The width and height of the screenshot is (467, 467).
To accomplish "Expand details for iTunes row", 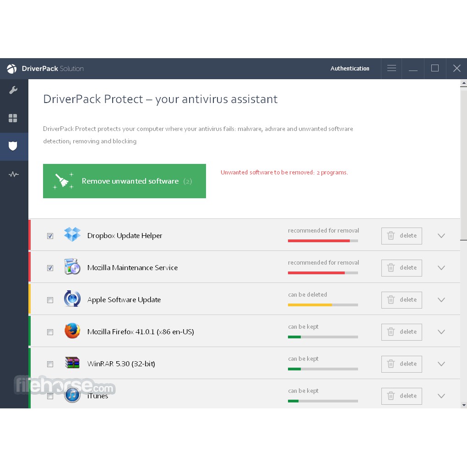I will tap(441, 396).
